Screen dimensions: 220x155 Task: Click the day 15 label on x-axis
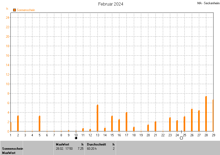point(112,135)
